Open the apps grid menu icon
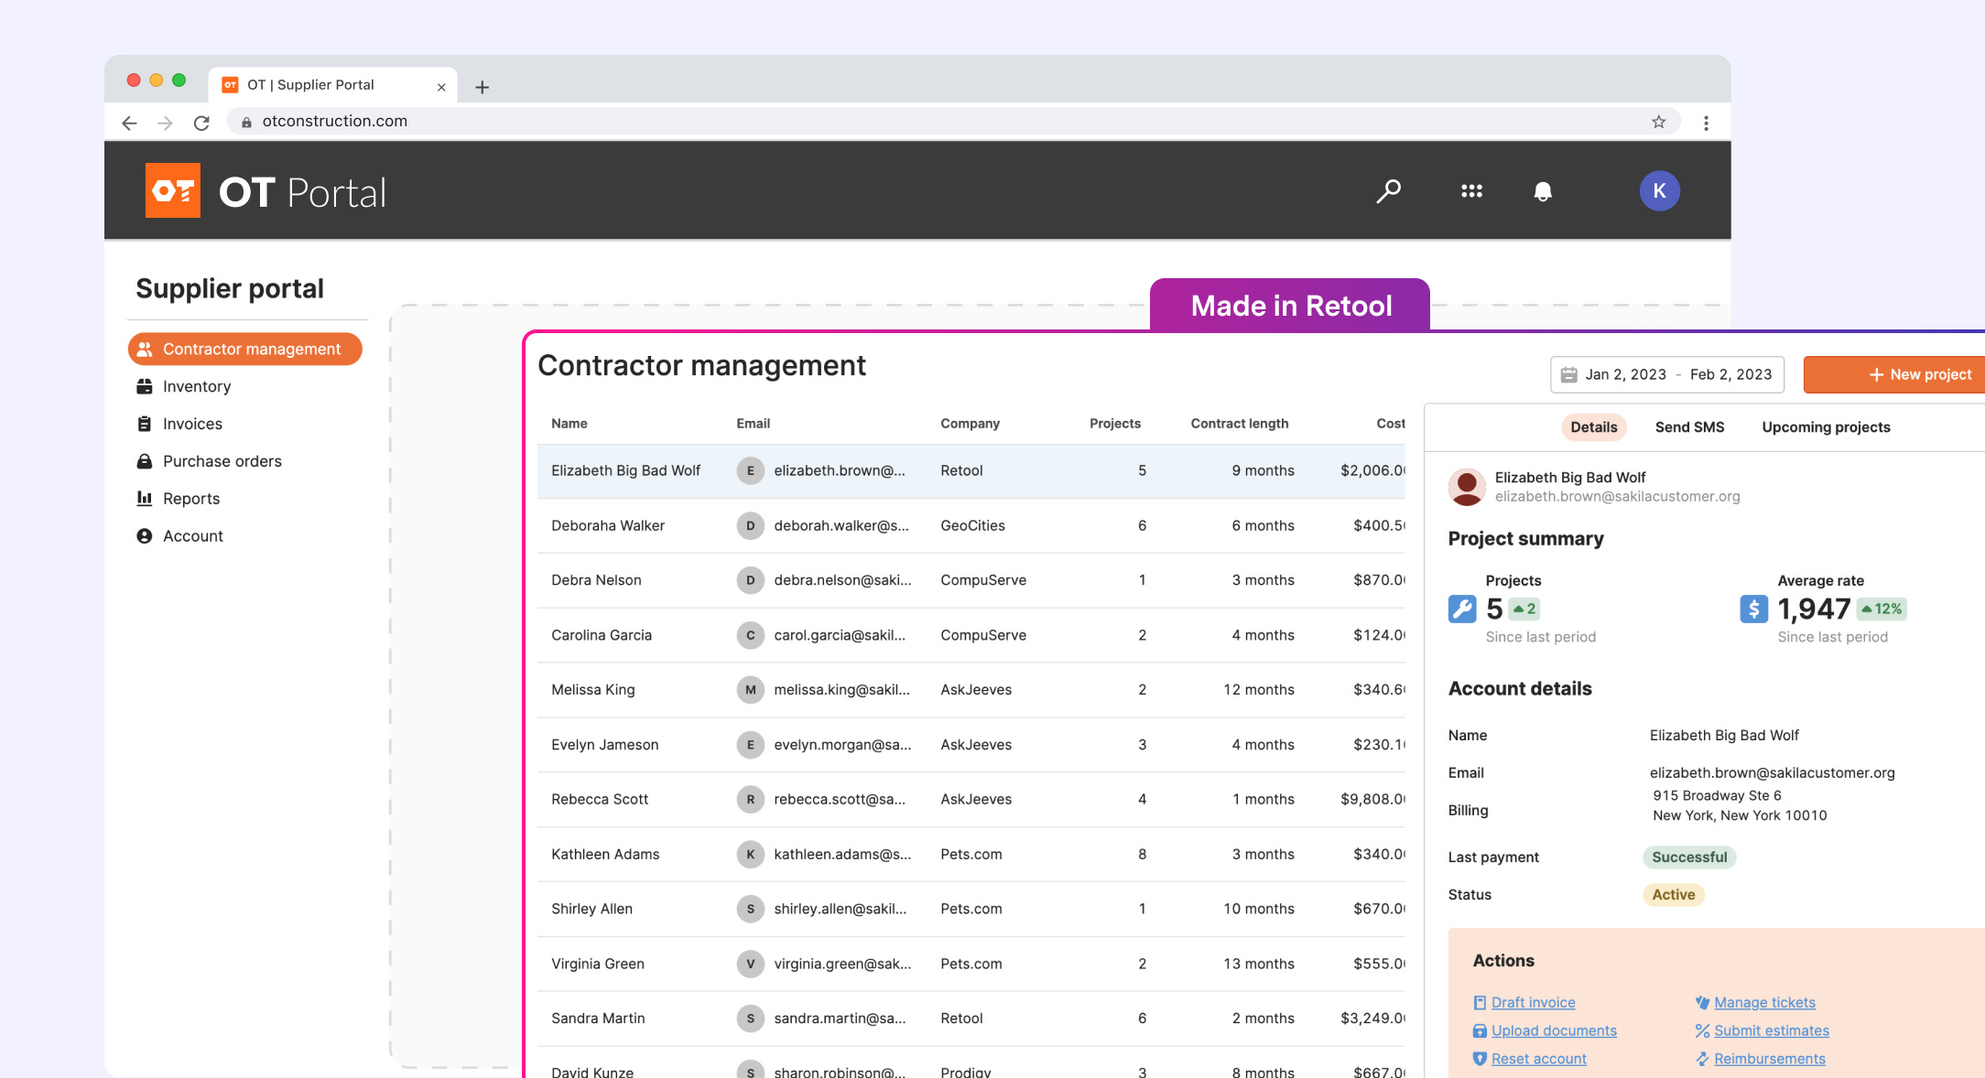This screenshot has height=1078, width=1985. [1471, 191]
